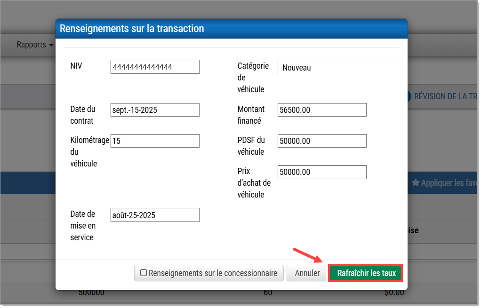
Task: Open the RÉVISION DE LA TR… link text
Action: coord(445,96)
